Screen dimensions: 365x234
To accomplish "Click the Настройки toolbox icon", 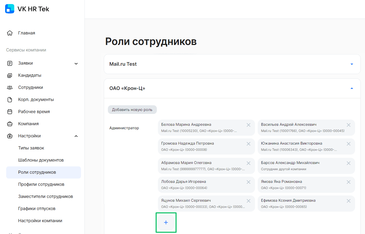I will 10,136.
